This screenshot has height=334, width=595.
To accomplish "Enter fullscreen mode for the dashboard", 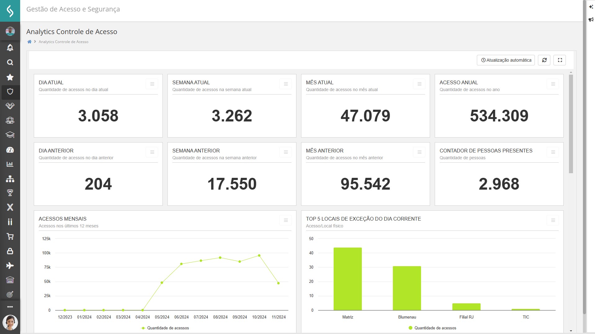I will (x=560, y=60).
